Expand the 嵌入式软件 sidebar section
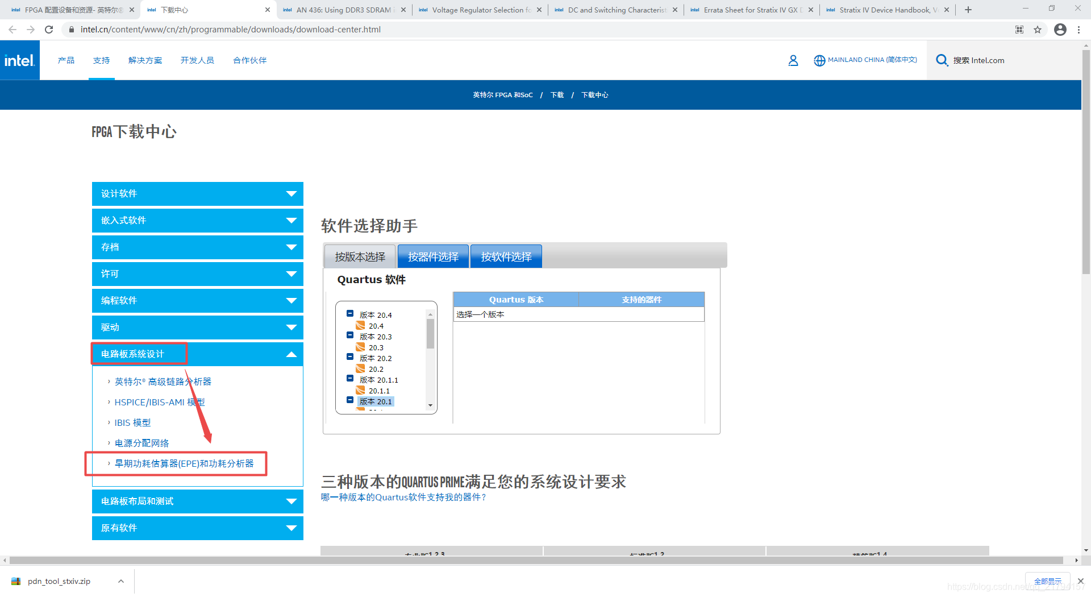Image resolution: width=1091 pixels, height=597 pixels. click(x=198, y=221)
